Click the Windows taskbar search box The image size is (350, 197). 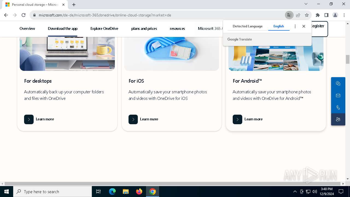[x=52, y=192]
